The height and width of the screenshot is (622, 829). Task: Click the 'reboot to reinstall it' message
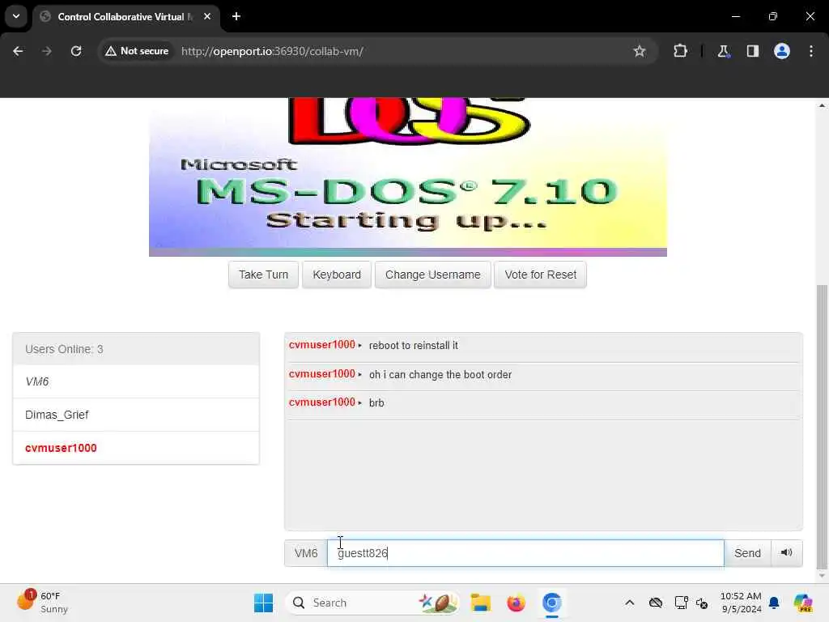413,345
